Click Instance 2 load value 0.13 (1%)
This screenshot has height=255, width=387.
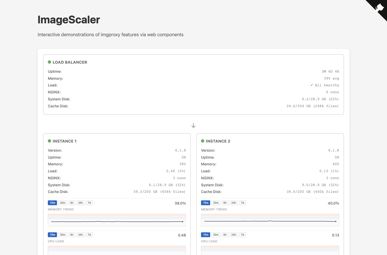coord(329,171)
